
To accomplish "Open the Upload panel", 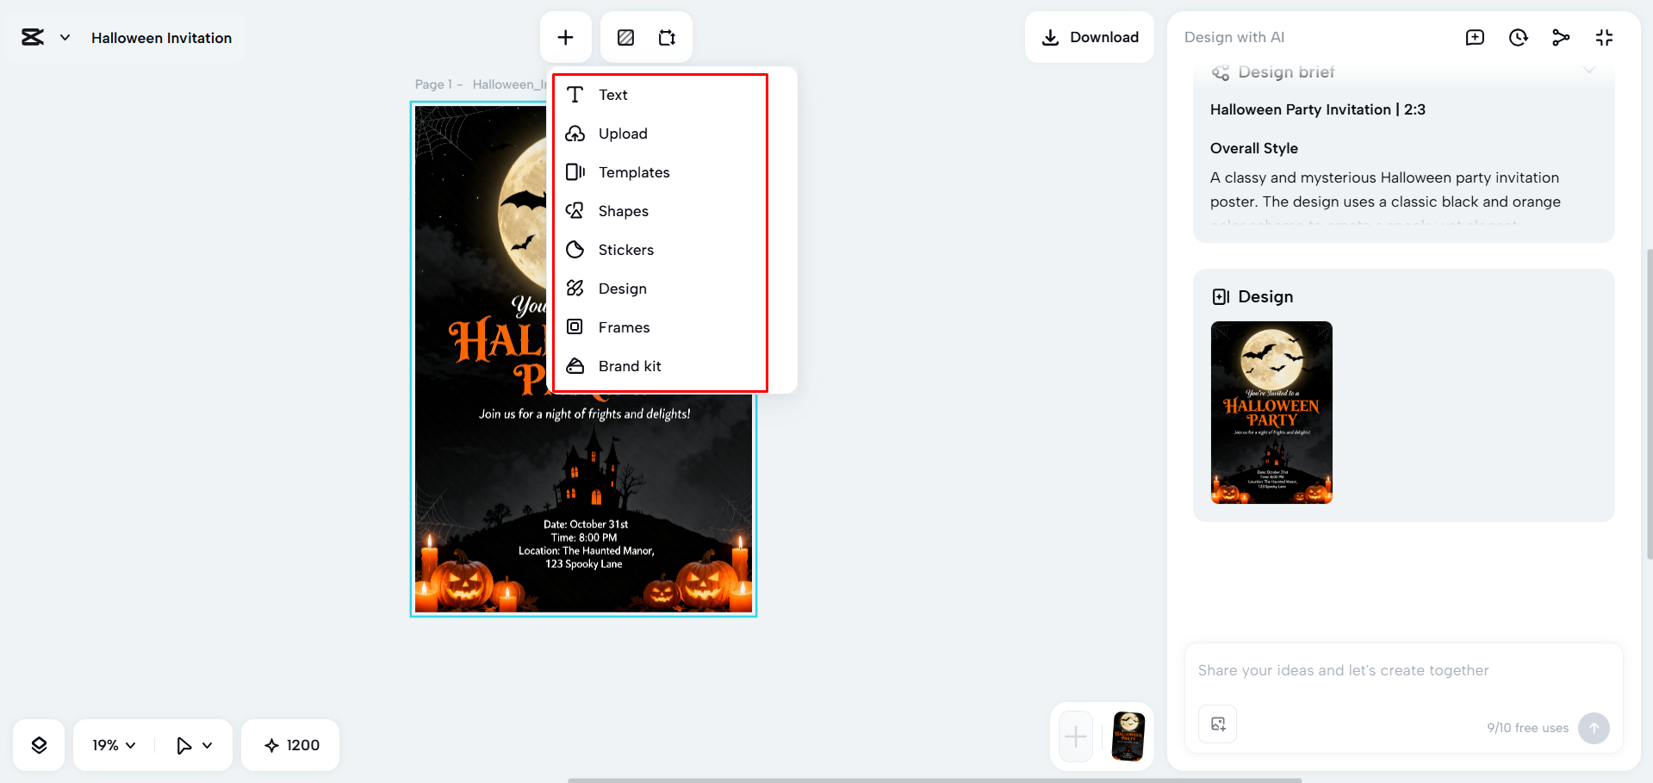I will (x=622, y=134).
